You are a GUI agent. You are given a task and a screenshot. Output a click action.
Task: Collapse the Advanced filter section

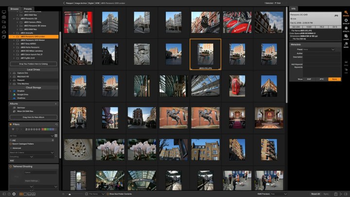pyautogui.click(x=11, y=148)
